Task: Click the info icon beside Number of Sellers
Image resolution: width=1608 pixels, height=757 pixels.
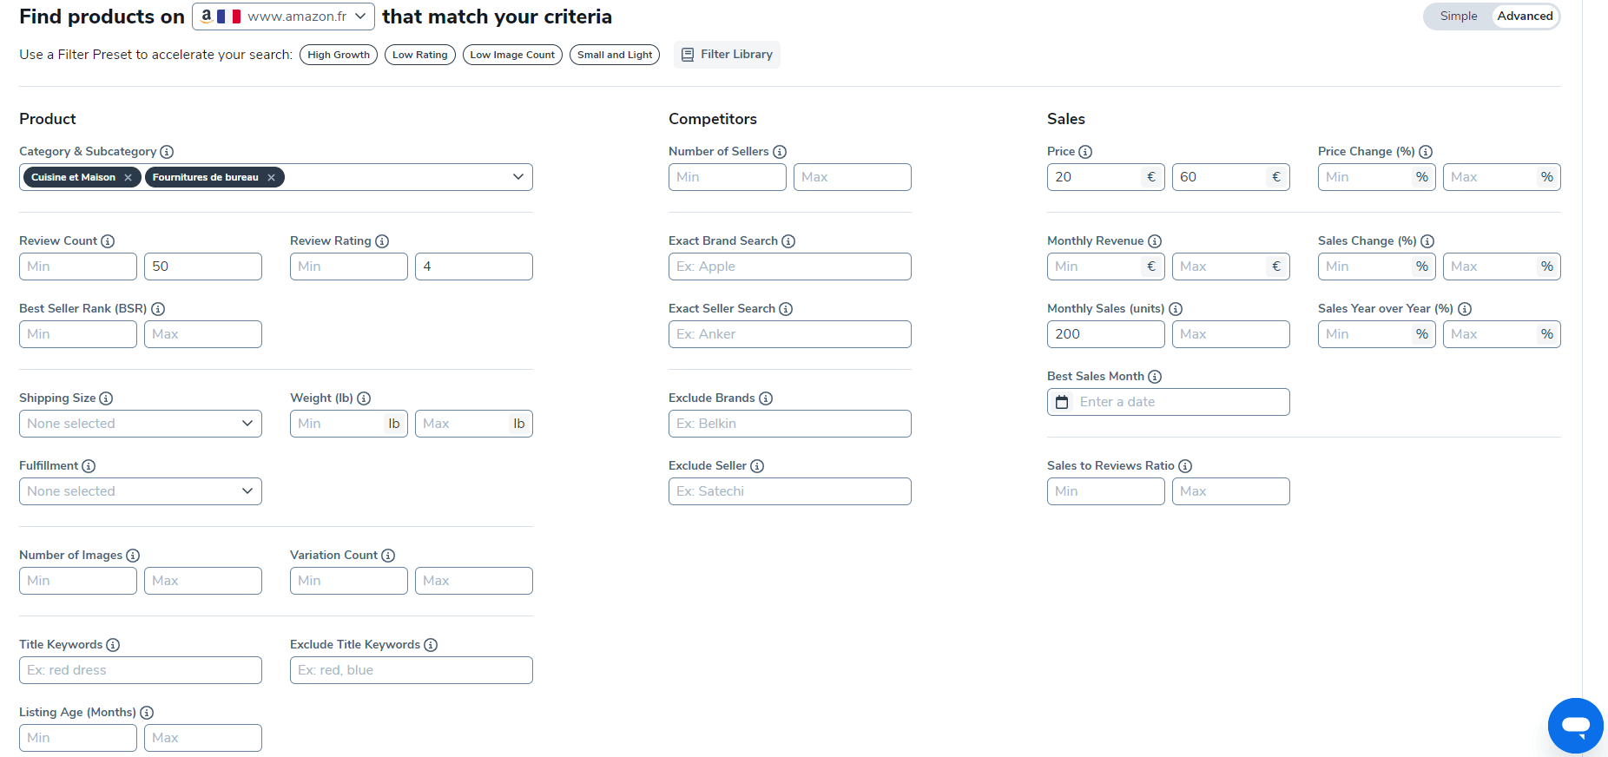Action: 780,152
